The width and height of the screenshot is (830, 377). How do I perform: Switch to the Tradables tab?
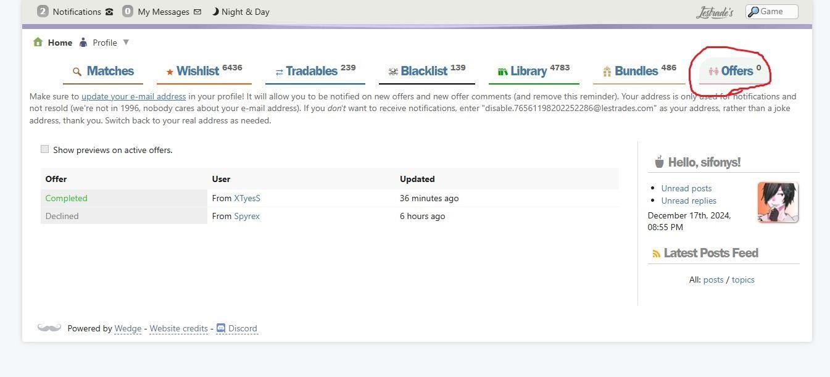(311, 71)
